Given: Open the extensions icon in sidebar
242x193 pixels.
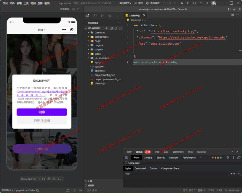Looking at the screenshot, I should 110,16.
